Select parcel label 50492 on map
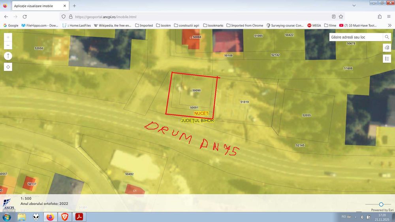 point(129,174)
